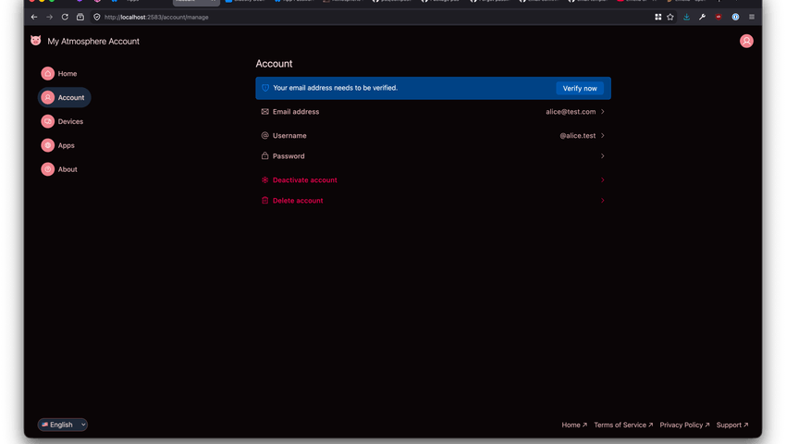This screenshot has width=786, height=444.
Task: Click the 'Your email address needs to be verified.' message
Action: 335,88
